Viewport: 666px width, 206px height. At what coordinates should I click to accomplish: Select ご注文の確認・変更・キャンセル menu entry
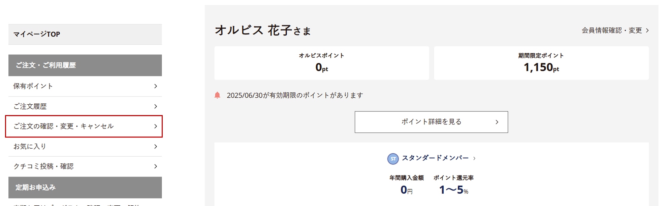tap(64, 126)
